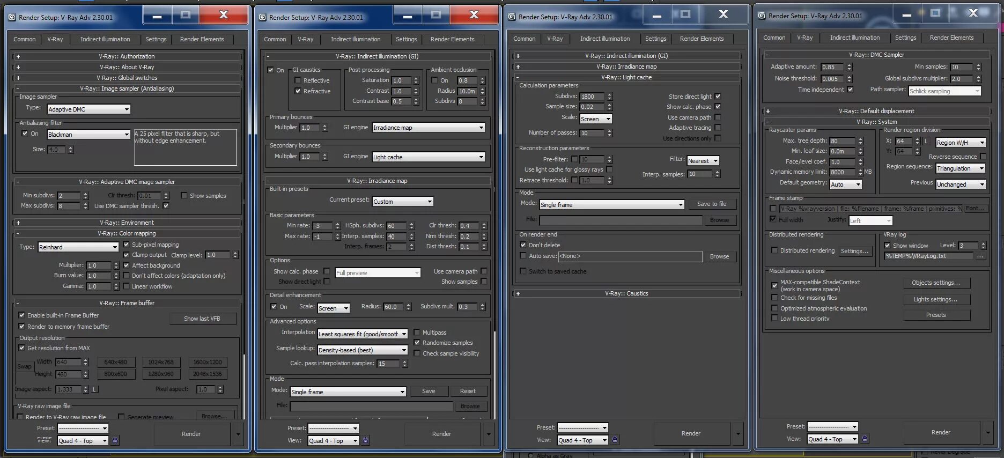The width and height of the screenshot is (1004, 458).
Task: Expand the V-Ray:: Global switches rollout
Action: (127, 78)
